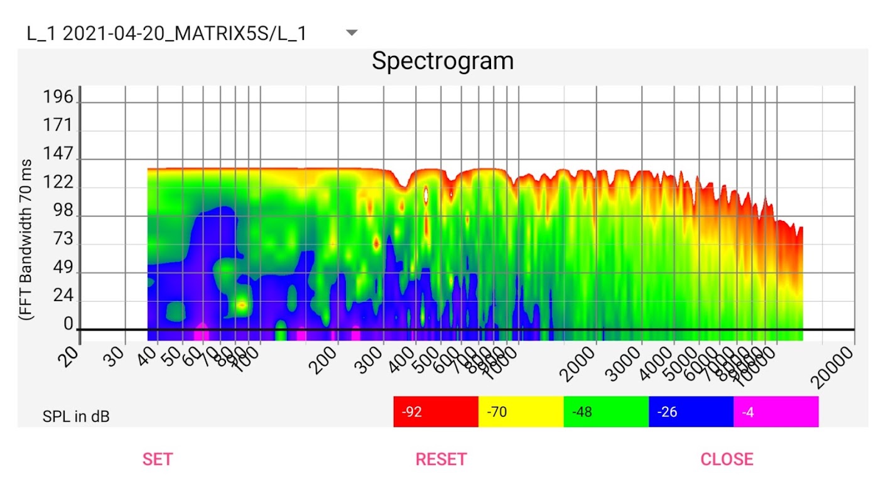Select the red -92 dB legend swatch
The image size is (893, 502).
click(x=436, y=412)
